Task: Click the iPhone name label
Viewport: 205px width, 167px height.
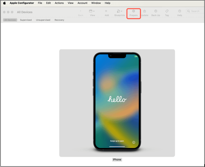Action: click(x=117, y=160)
